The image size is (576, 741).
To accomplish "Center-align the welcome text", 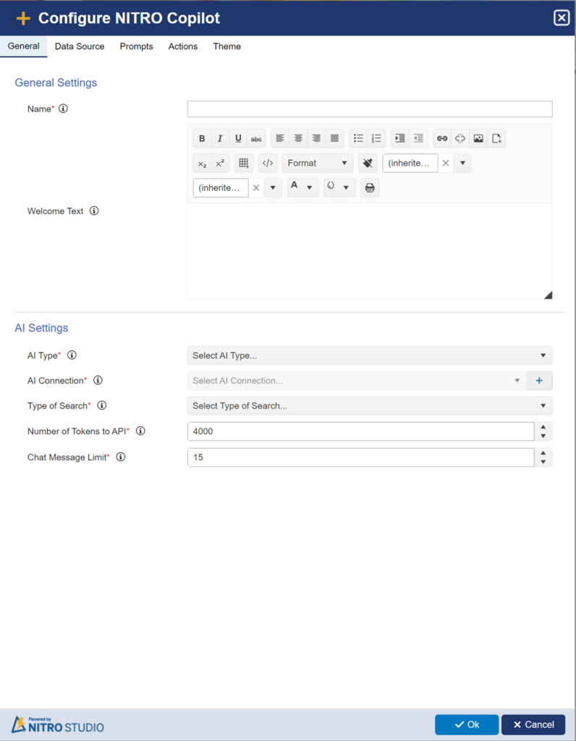I will point(298,138).
